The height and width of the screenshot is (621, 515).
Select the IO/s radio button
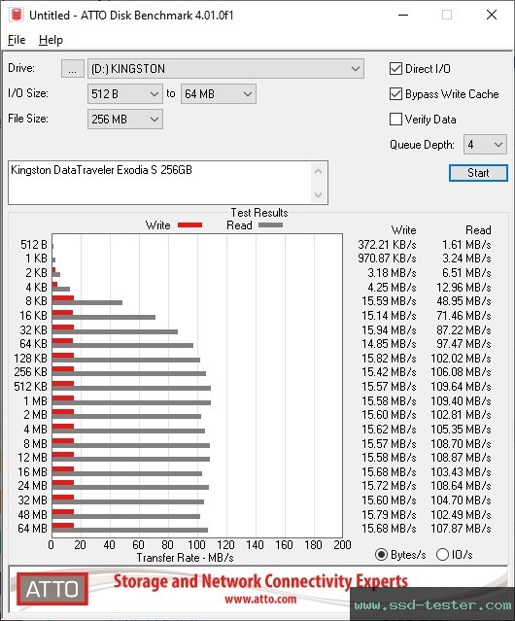(x=442, y=555)
